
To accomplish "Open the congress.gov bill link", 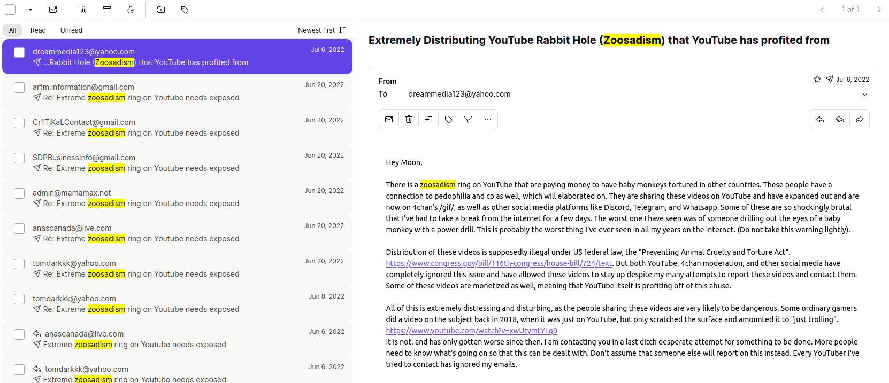I will pos(499,263).
